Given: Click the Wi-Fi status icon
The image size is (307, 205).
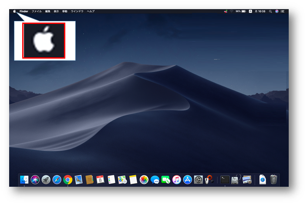Looking at the screenshot, I should click(231, 11).
